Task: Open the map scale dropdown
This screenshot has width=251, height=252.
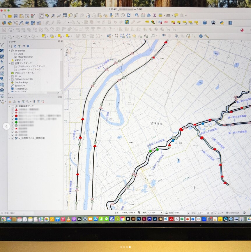Action: (161, 213)
